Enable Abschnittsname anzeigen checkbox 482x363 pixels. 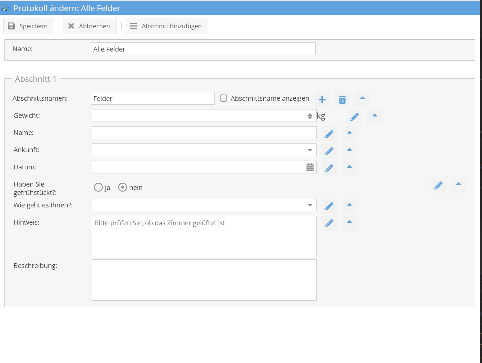(x=223, y=98)
